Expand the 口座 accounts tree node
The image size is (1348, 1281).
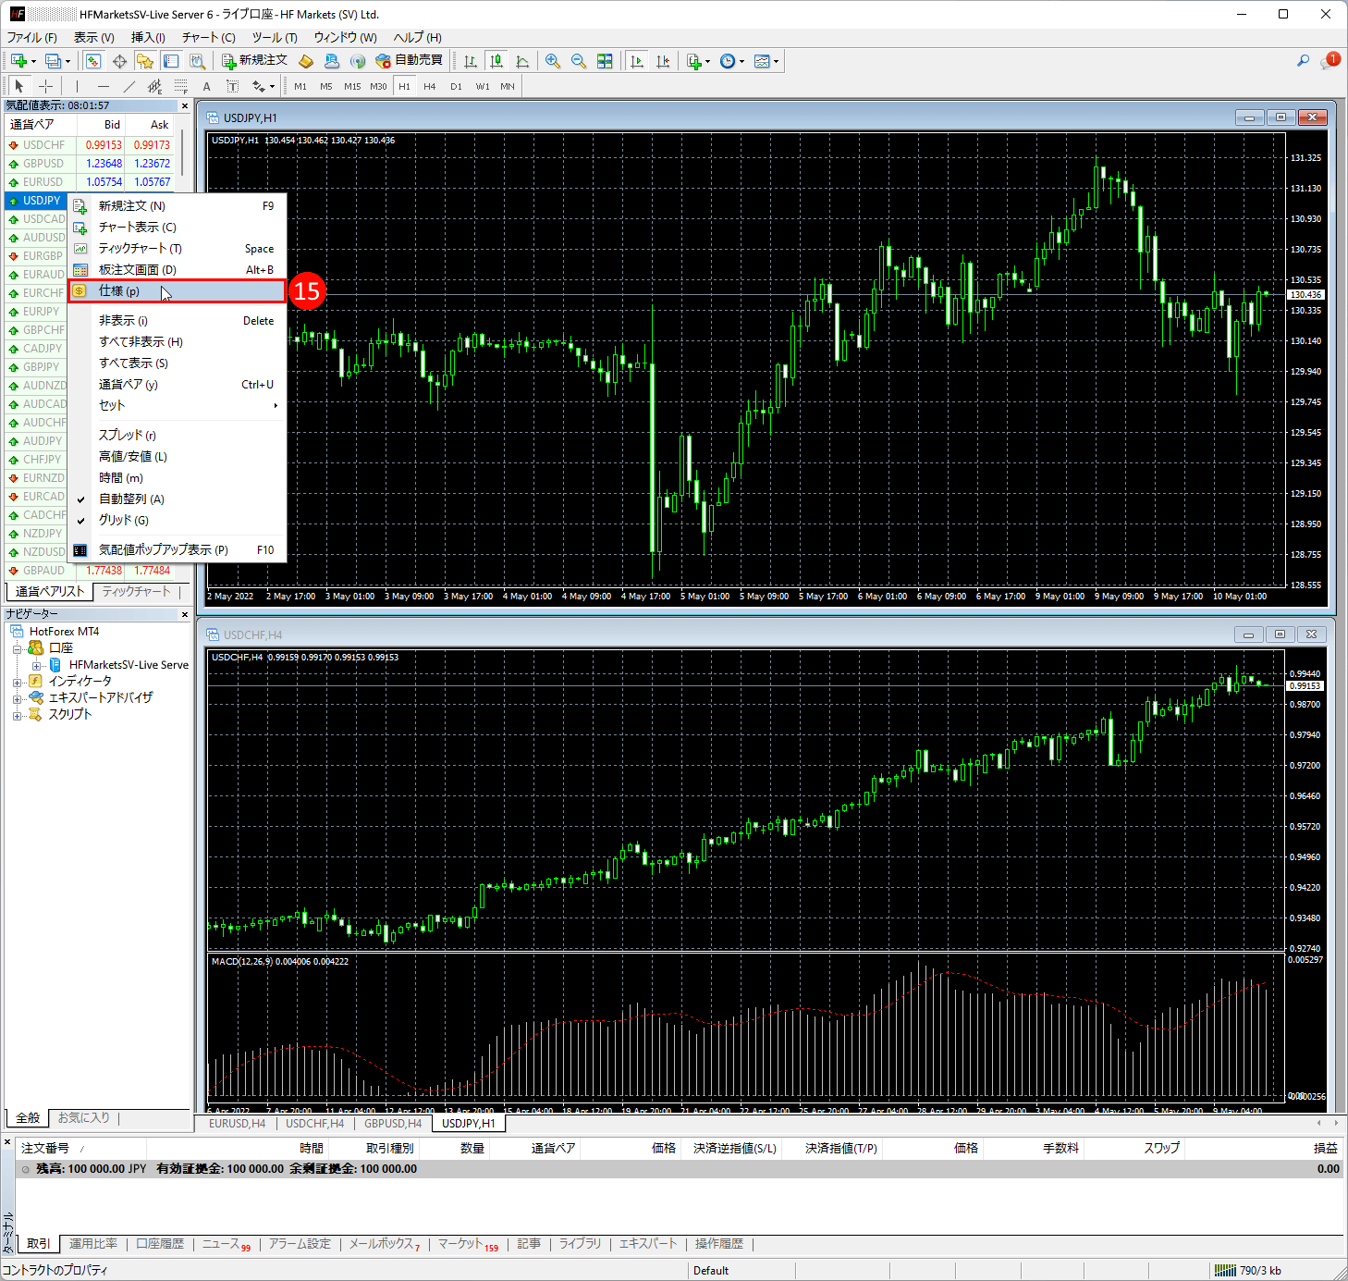point(18,648)
